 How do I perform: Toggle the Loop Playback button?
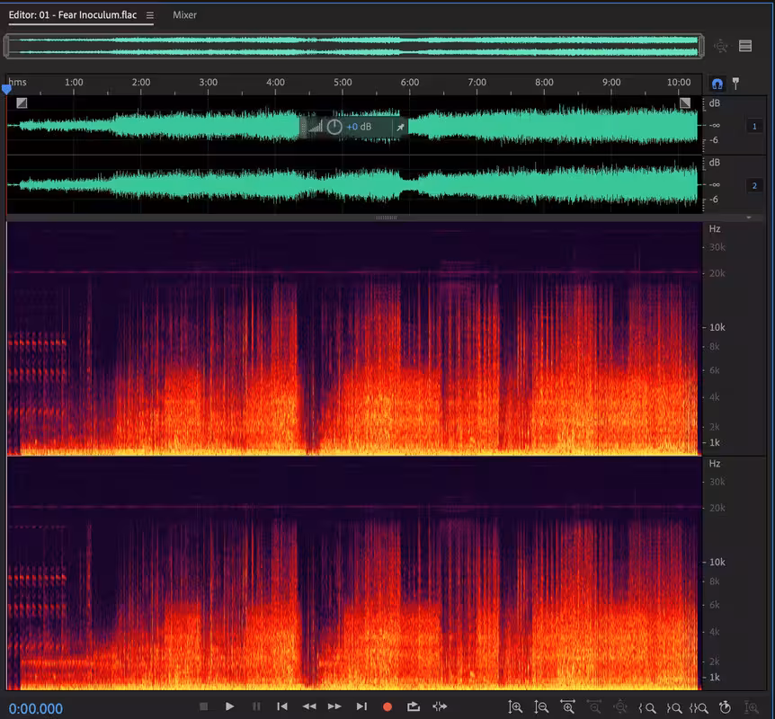pyautogui.click(x=414, y=706)
